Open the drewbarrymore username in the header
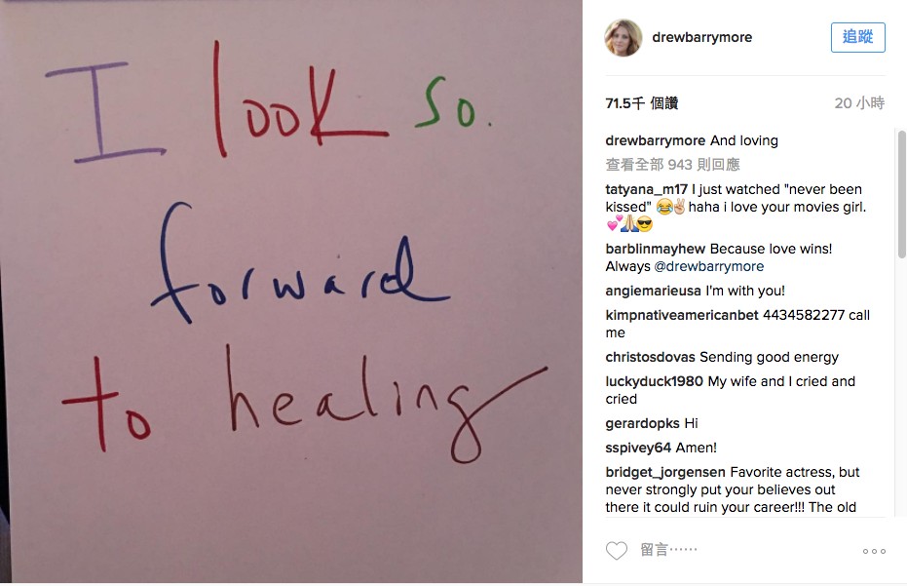This screenshot has height=586, width=907. tap(701, 38)
